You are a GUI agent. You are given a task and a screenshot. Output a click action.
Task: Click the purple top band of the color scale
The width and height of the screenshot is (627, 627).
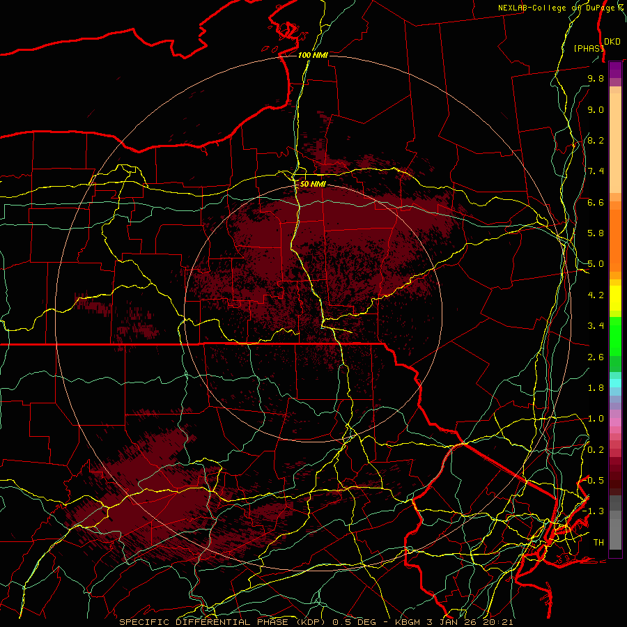click(615, 70)
